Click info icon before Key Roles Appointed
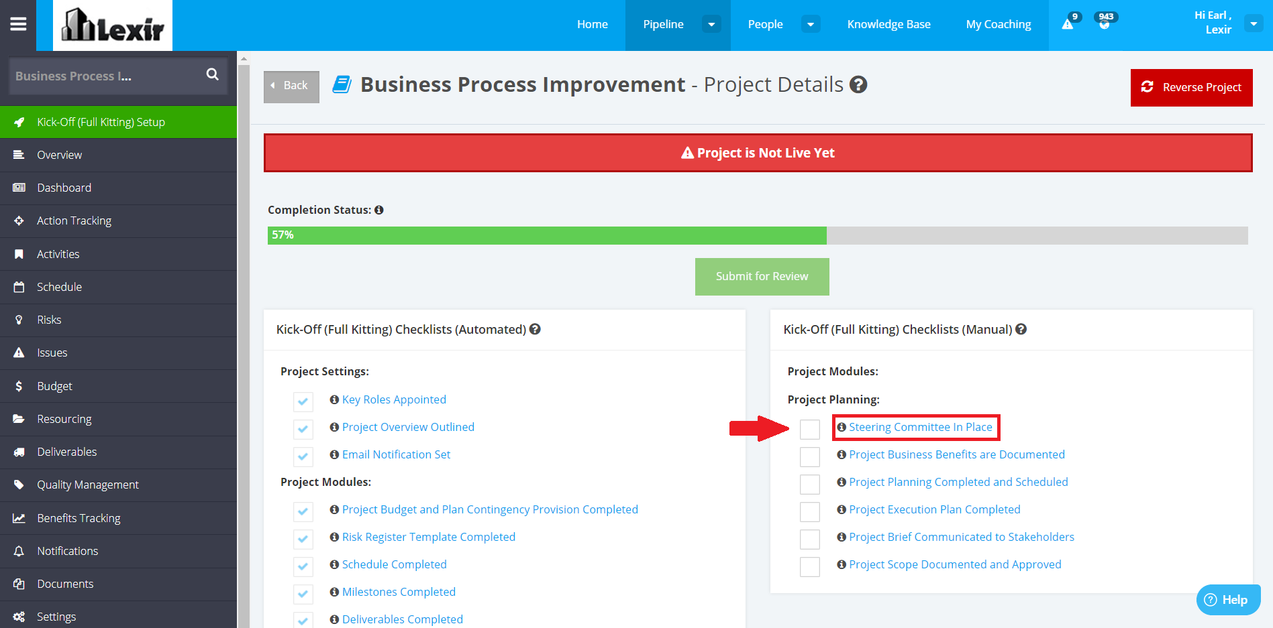This screenshot has width=1273, height=628. (x=334, y=399)
